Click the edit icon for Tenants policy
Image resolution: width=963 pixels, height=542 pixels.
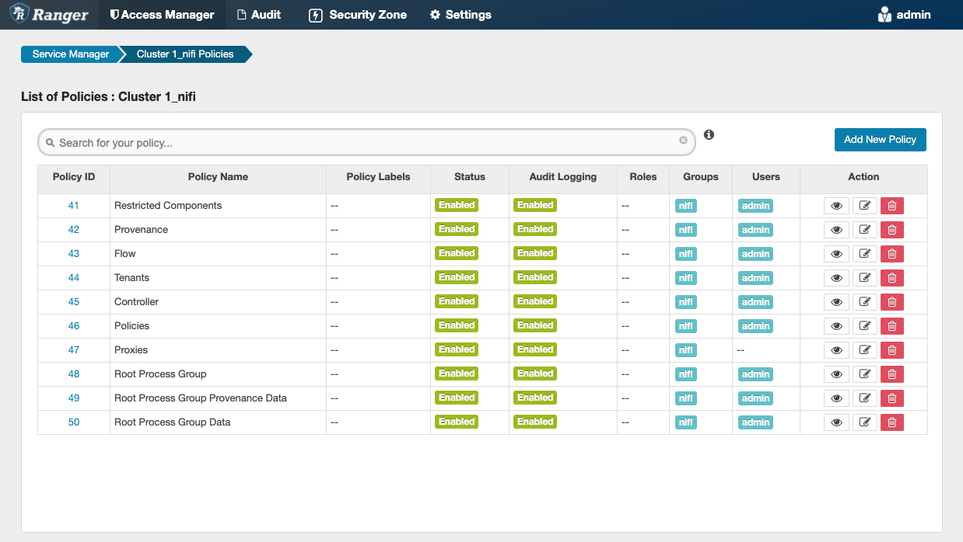click(864, 278)
